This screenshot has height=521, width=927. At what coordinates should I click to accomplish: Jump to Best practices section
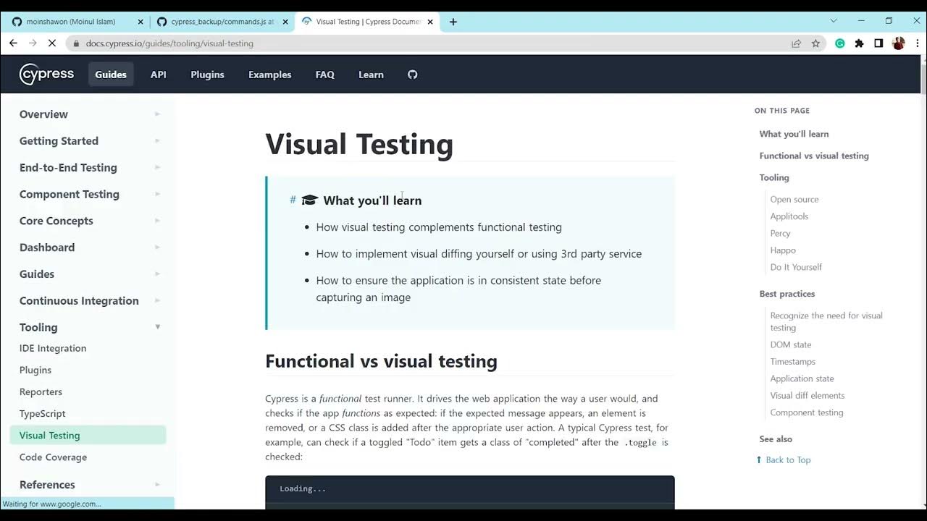pyautogui.click(x=787, y=294)
